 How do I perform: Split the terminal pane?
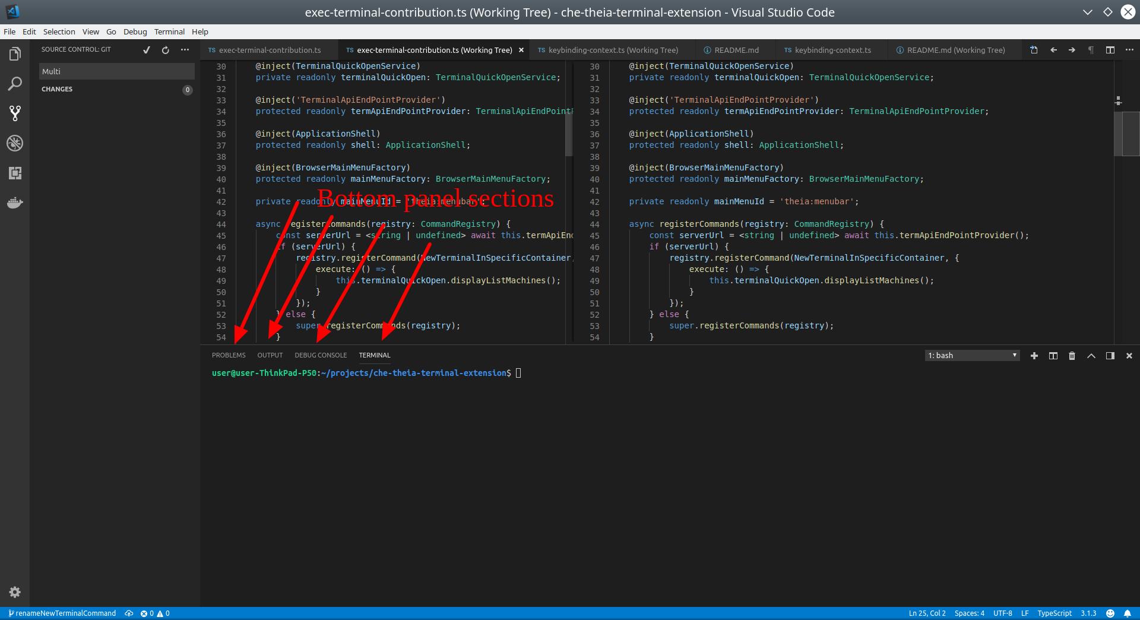click(x=1053, y=356)
